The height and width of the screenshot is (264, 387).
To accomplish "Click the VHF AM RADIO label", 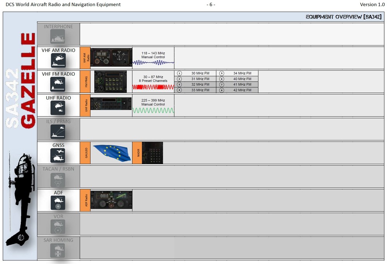I will click(58, 50).
